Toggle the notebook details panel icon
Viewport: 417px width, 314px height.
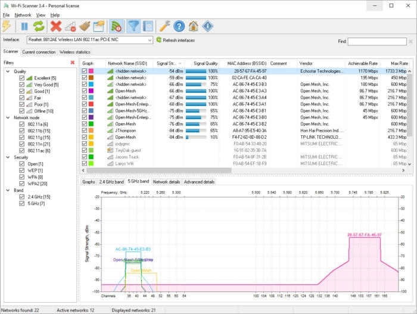pos(148,26)
